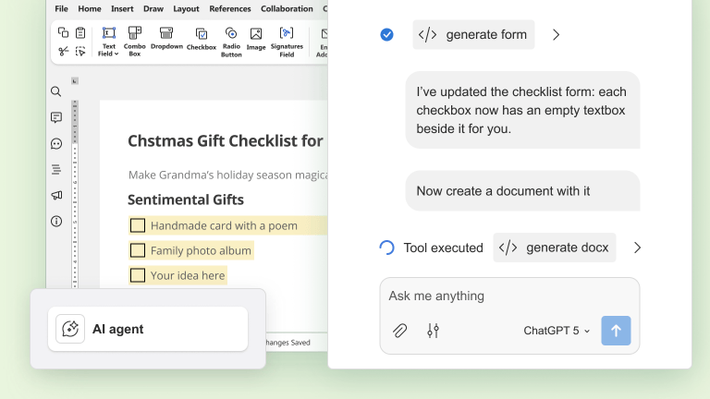Check the Your idea here checkbox
The image size is (710, 399).
[x=138, y=275]
